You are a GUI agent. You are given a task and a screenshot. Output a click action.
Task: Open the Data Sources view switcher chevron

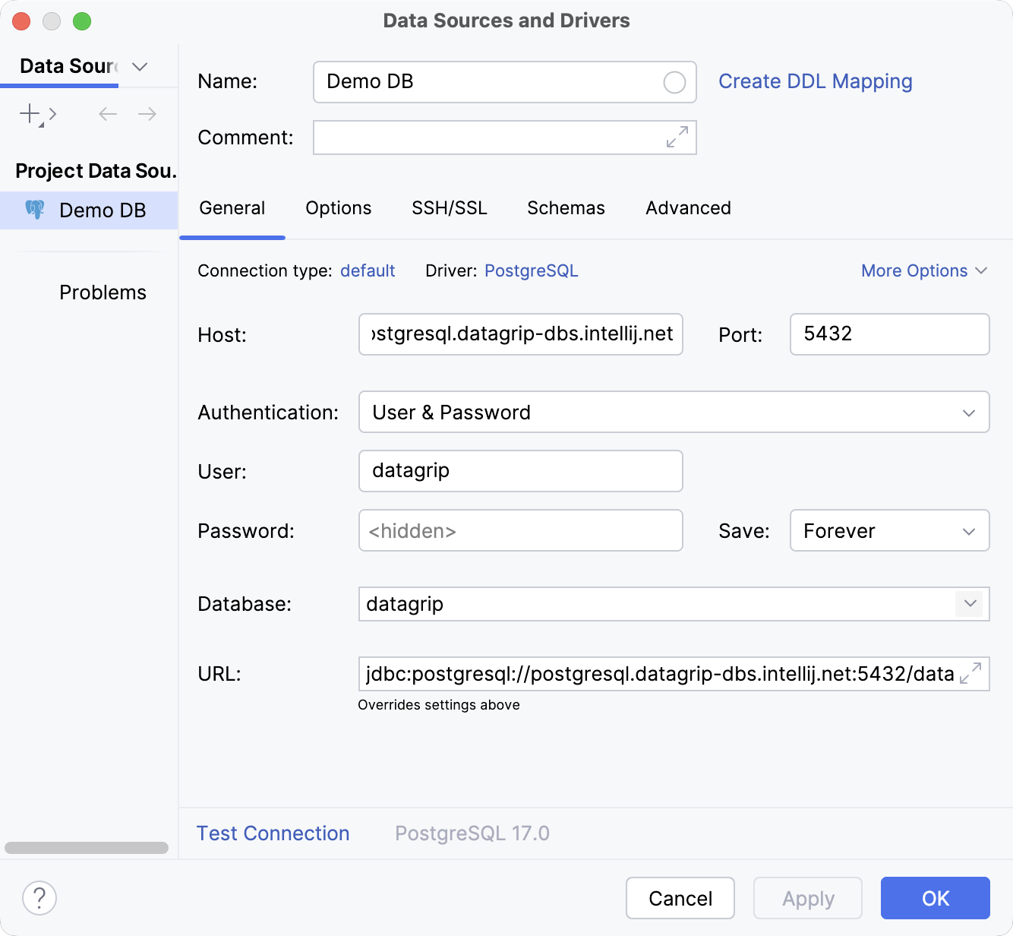coord(139,67)
